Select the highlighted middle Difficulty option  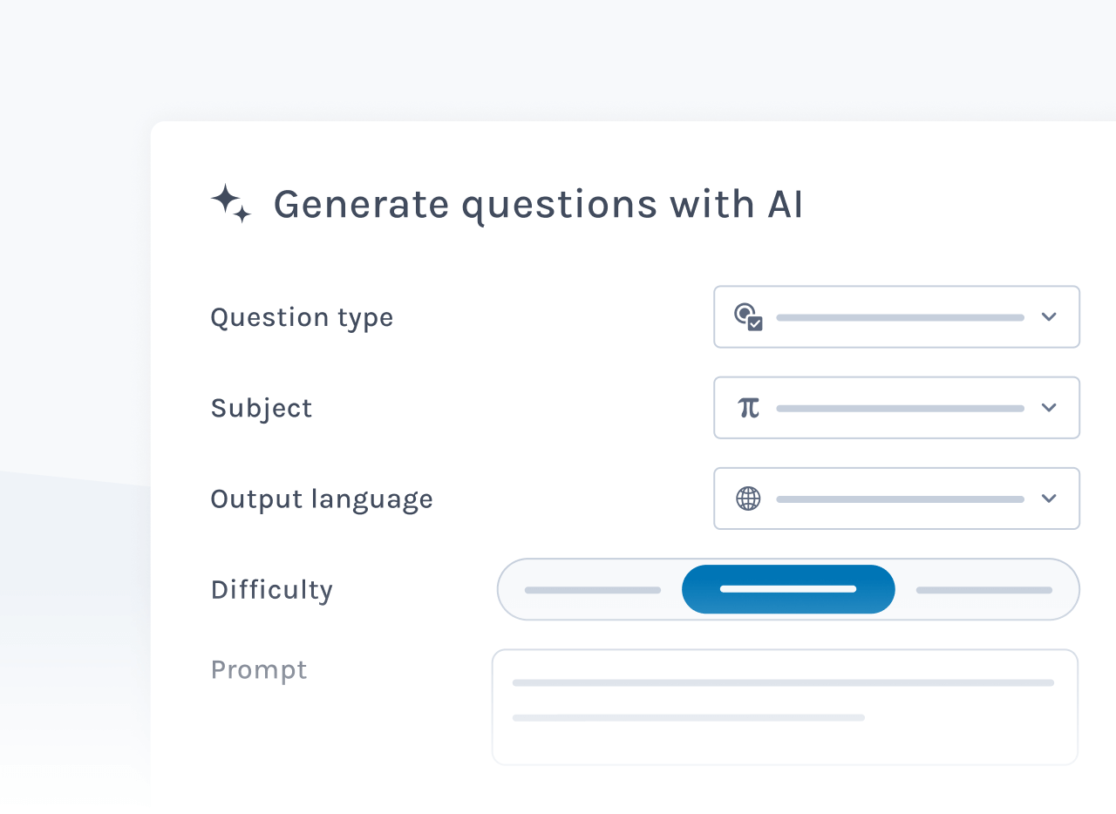pyautogui.click(x=788, y=590)
